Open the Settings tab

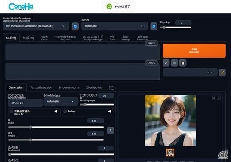pyautogui.click(x=126, y=38)
